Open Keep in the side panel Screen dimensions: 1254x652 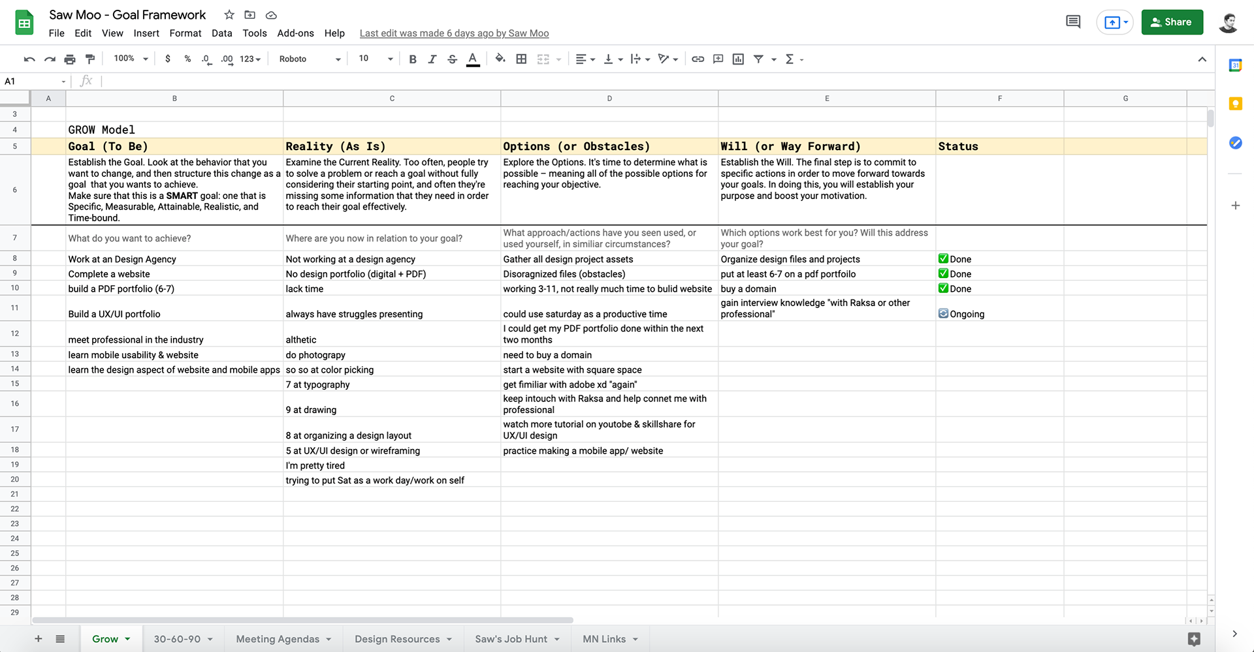coord(1235,104)
